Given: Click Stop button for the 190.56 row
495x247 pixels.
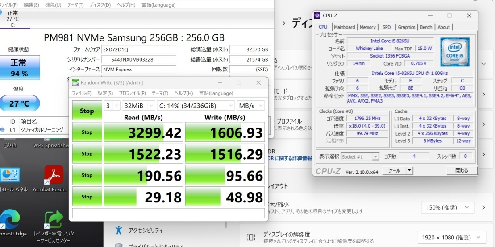Looking at the screenshot, I should pos(87,175).
